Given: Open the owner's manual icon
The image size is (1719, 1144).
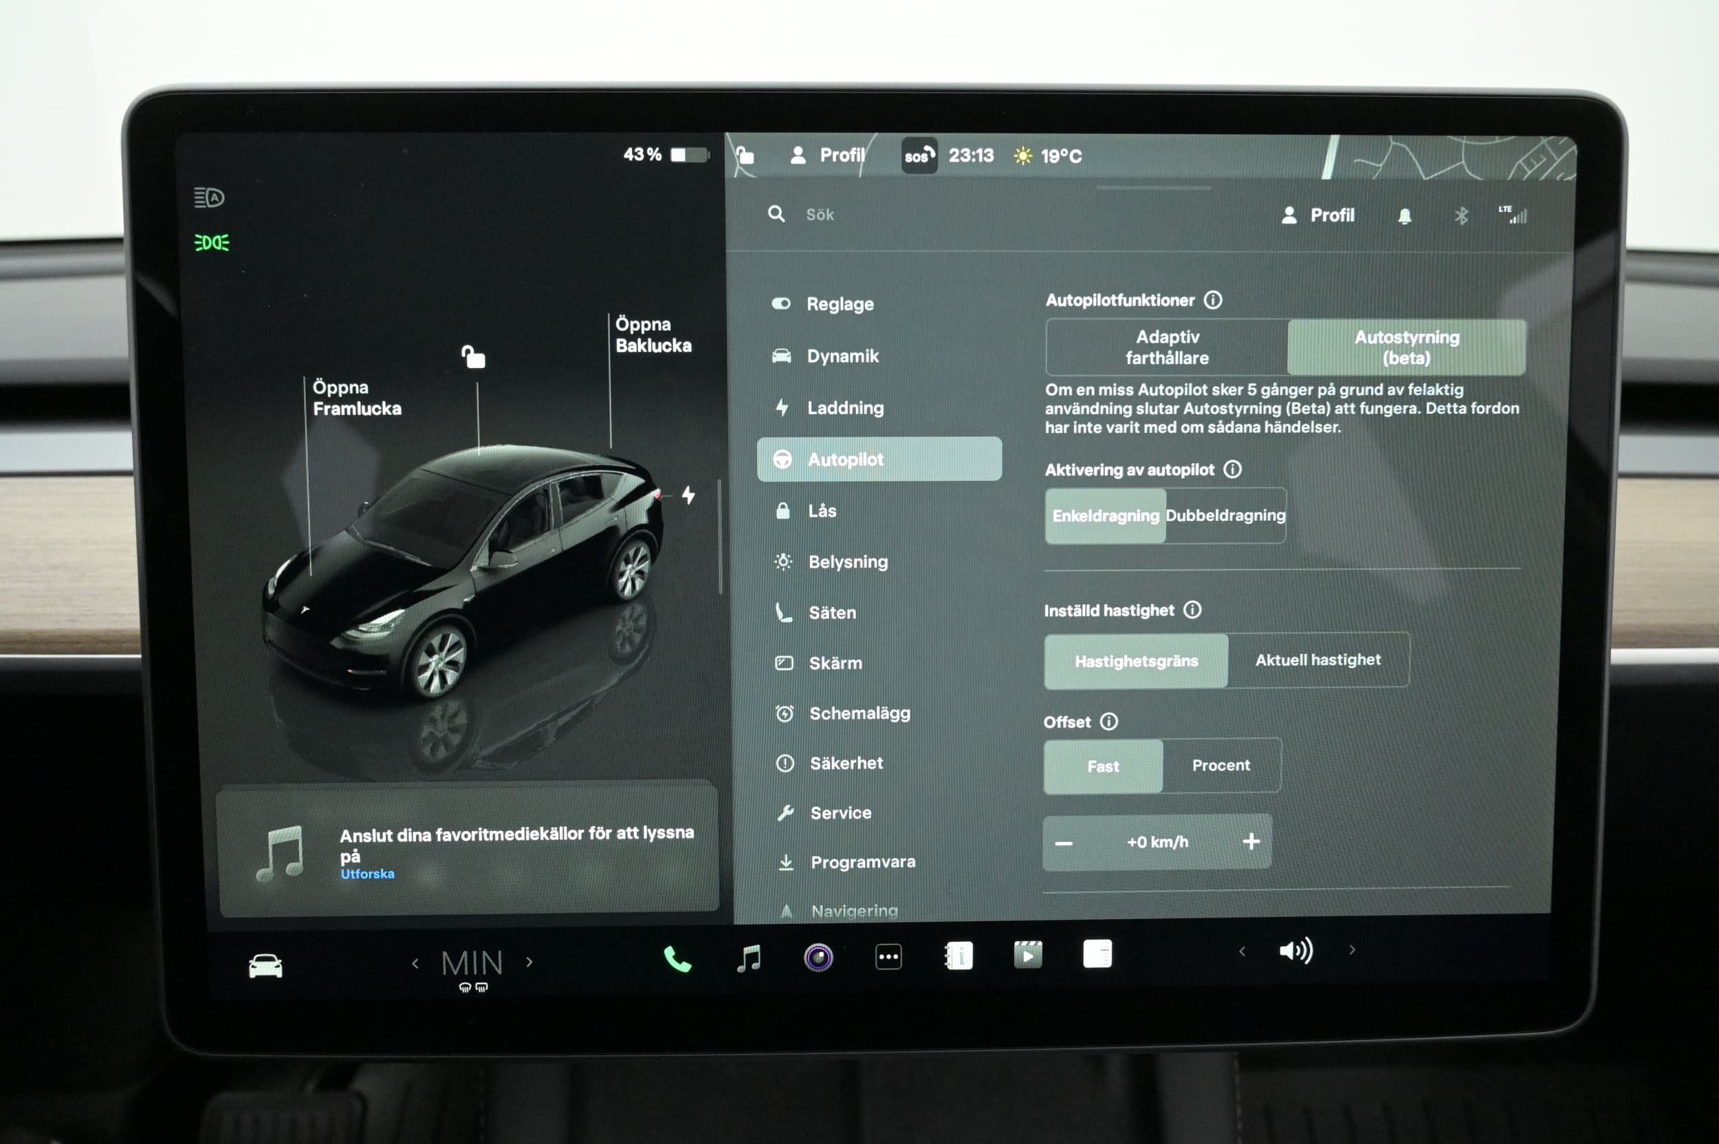Looking at the screenshot, I should [x=959, y=956].
